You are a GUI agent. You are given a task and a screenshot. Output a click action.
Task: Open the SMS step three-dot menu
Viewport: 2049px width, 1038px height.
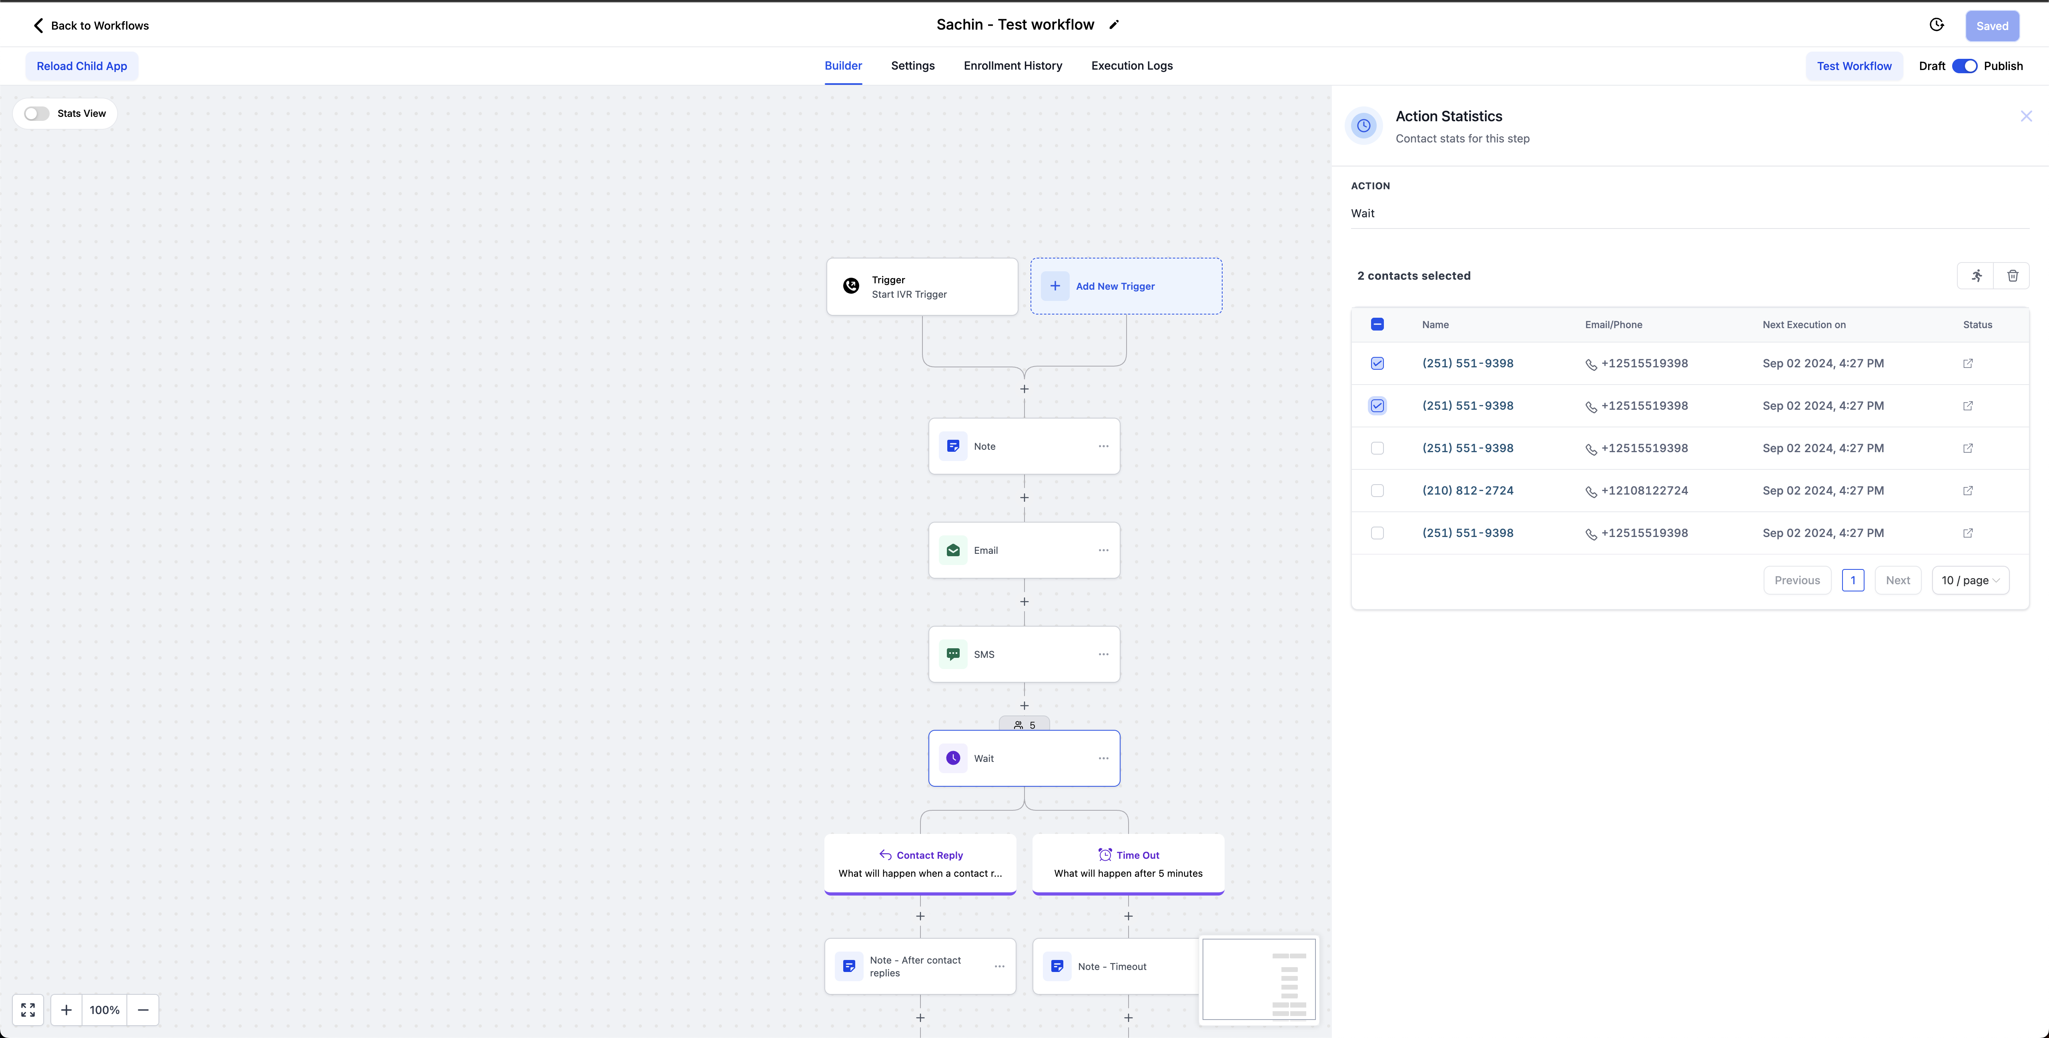(x=1103, y=654)
